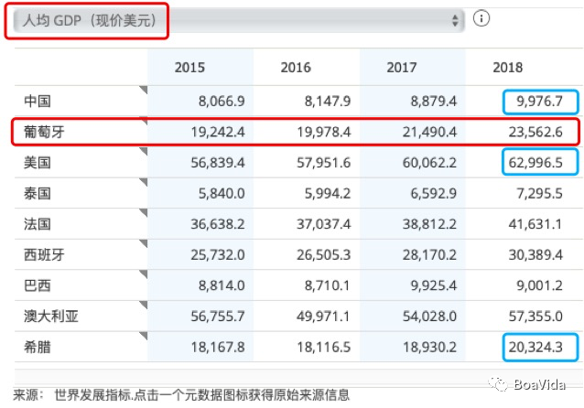Select the 美国 country label
The width and height of the screenshot is (584, 408).
pos(38,163)
